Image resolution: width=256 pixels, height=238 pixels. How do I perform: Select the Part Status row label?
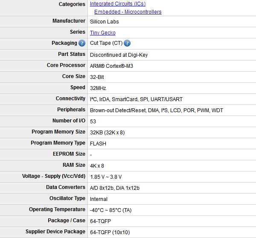click(72, 54)
